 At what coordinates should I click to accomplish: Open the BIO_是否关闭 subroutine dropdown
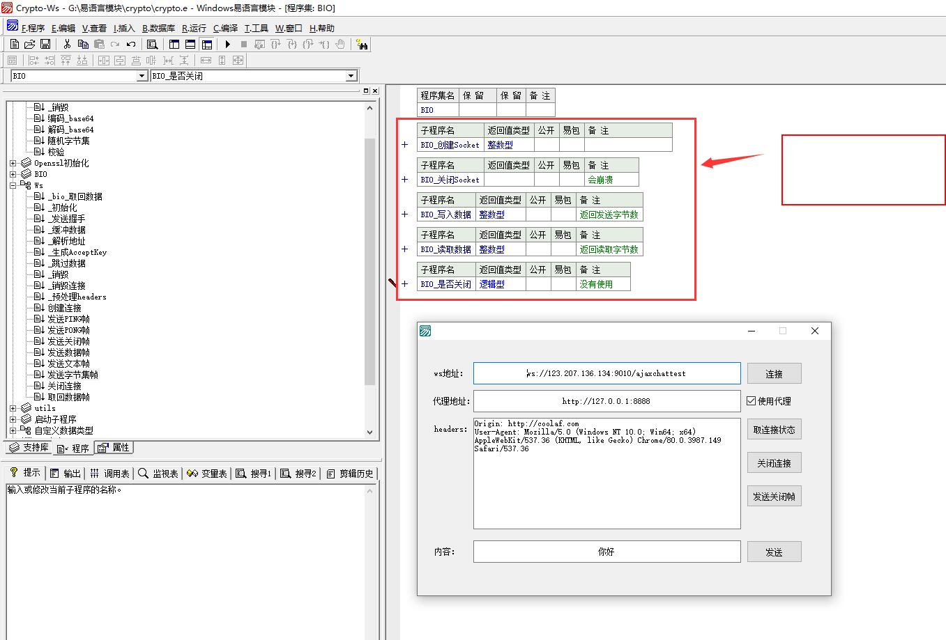point(351,76)
